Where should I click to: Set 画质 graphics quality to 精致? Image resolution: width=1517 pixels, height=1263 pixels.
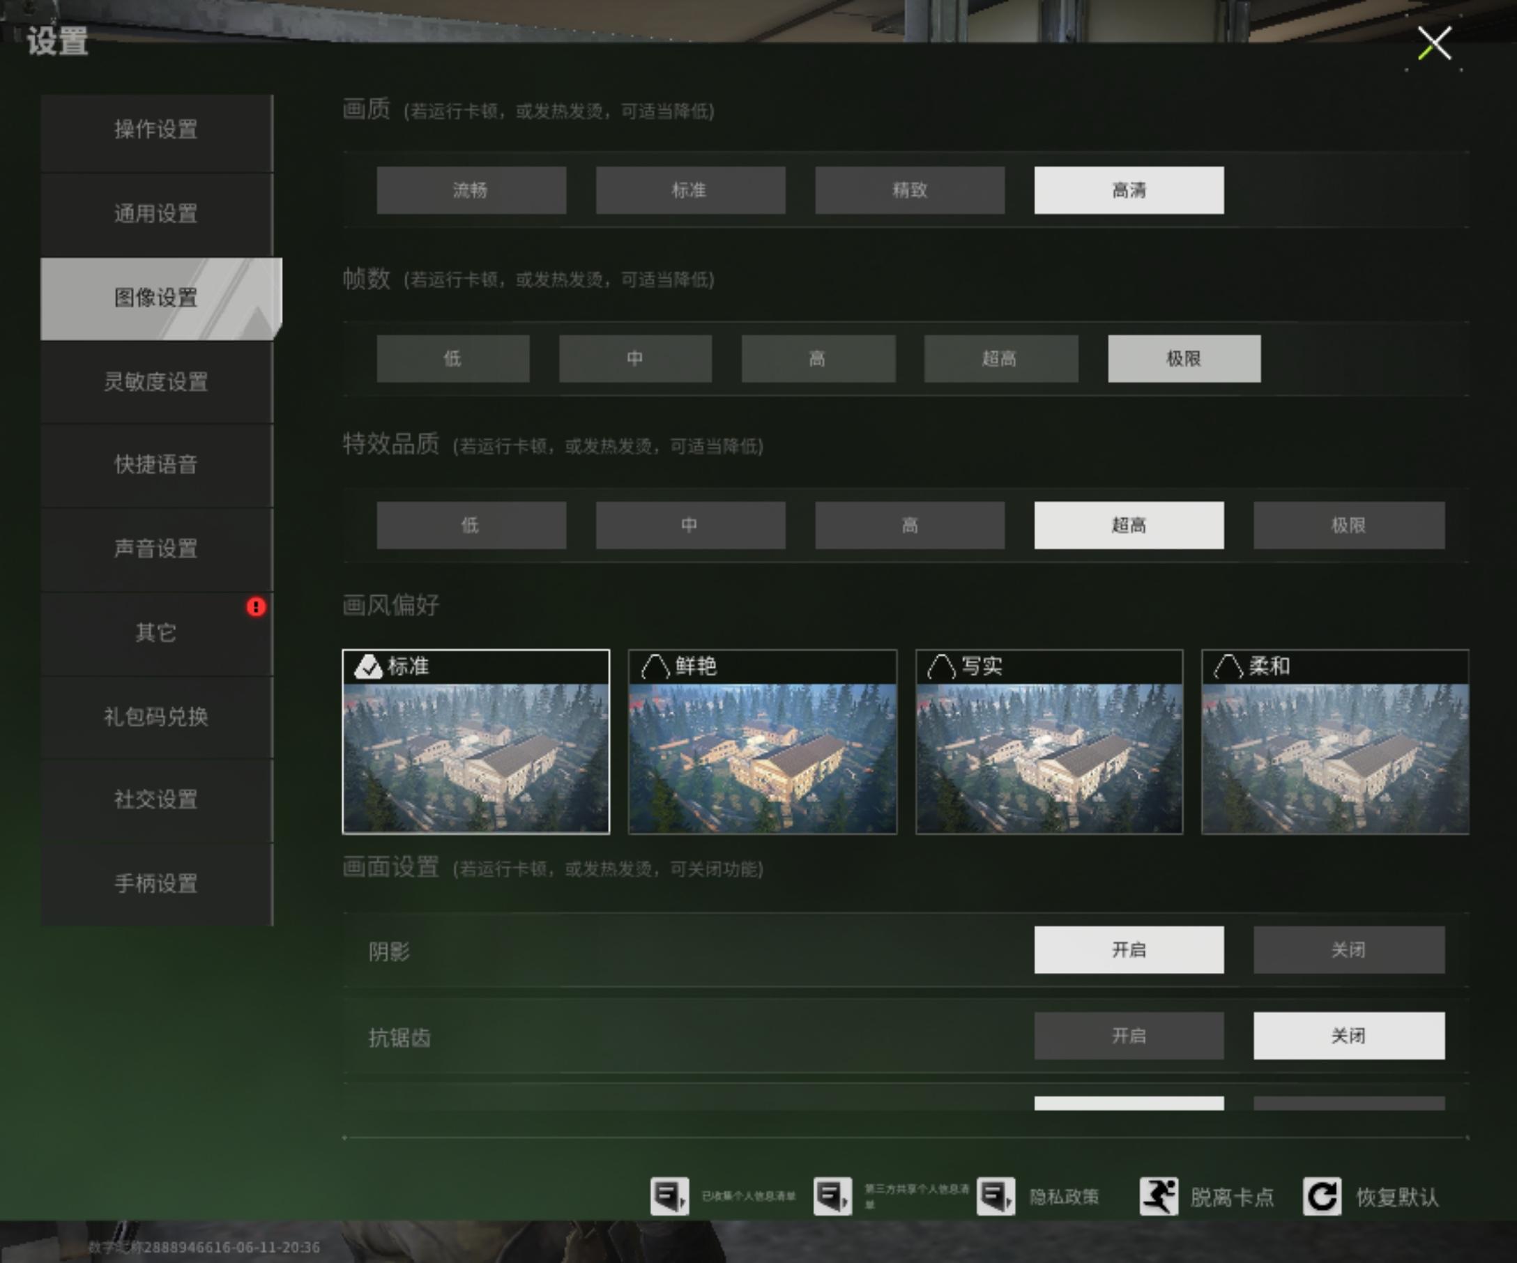click(x=910, y=190)
